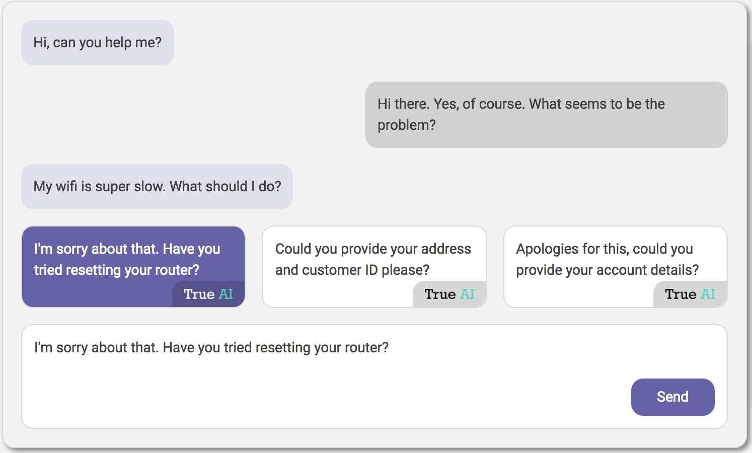This screenshot has height=453, width=752.
Task: Click teal 'AI' logo text on account details card
Action: pos(708,294)
